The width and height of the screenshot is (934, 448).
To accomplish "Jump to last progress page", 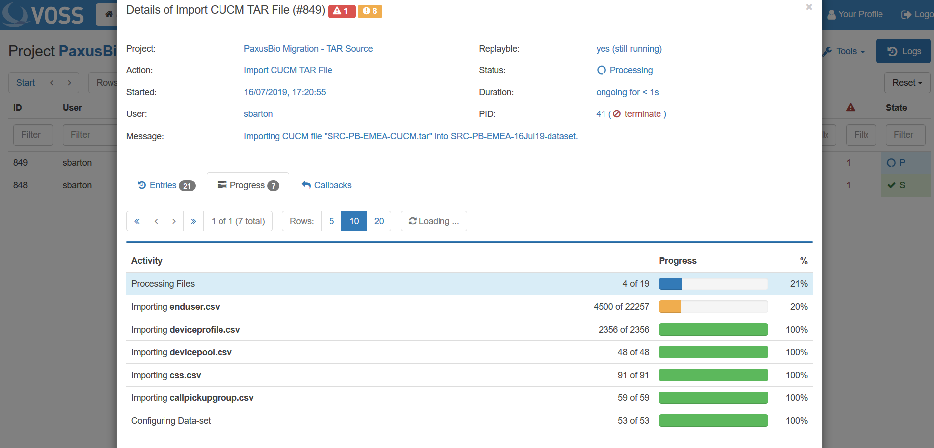I will click(x=193, y=221).
